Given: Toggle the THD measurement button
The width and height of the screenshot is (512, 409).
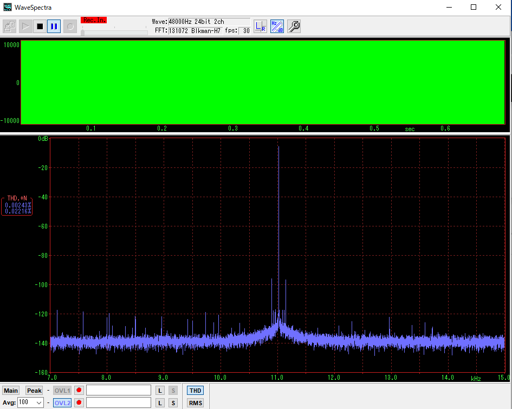Looking at the screenshot, I should 195,391.
